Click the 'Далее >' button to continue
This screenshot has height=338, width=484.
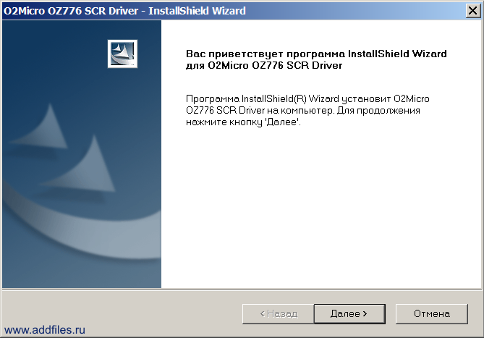349,313
